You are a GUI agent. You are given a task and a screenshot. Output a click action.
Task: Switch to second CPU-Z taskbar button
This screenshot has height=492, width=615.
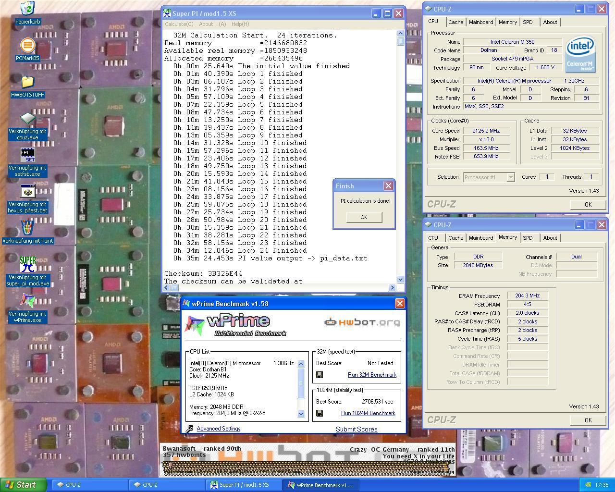coord(166,485)
